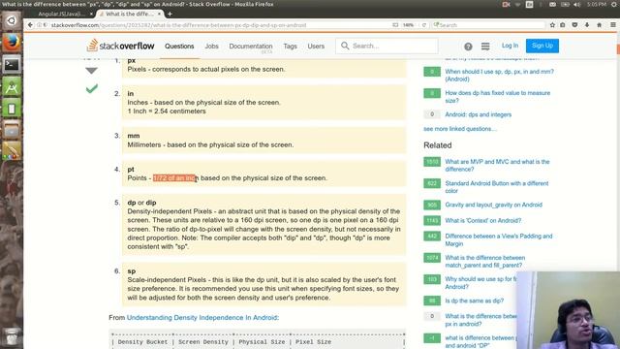Viewport: 620px width, 349px height.
Task: Click the clock in the top panel
Action: (597, 4)
